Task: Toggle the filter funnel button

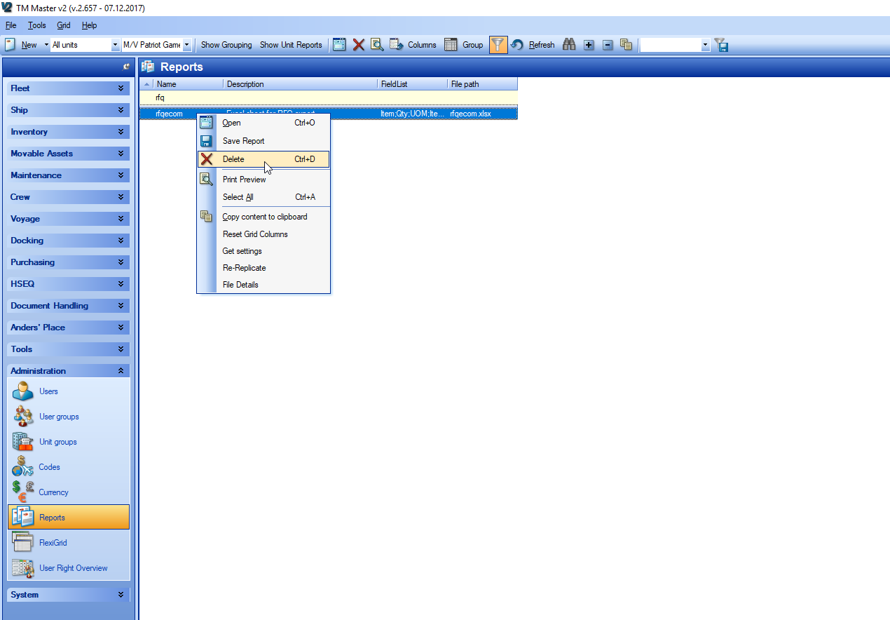Action: (498, 45)
